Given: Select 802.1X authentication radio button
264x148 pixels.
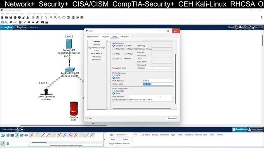Looking at the screenshot, I should pyautogui.click(x=113, y=58).
